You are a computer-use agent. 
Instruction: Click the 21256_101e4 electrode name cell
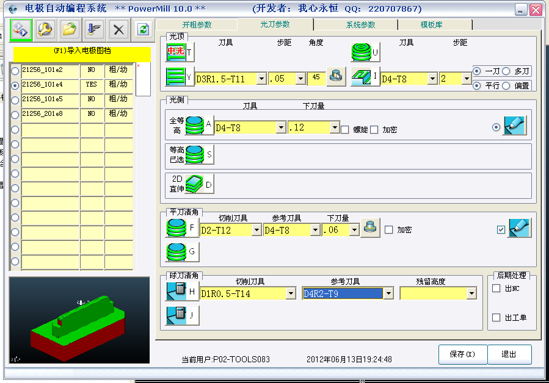click(50, 85)
